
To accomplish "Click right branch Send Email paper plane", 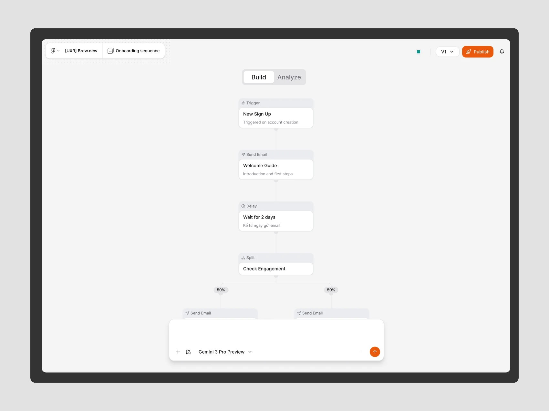I will click(x=299, y=313).
